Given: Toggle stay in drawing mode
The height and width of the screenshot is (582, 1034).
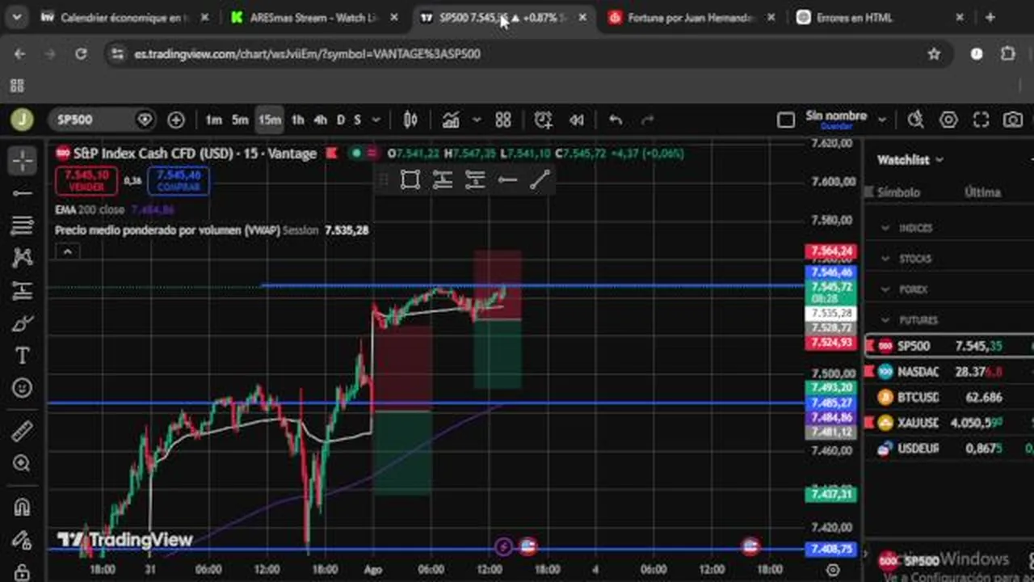Looking at the screenshot, I should pos(23,539).
